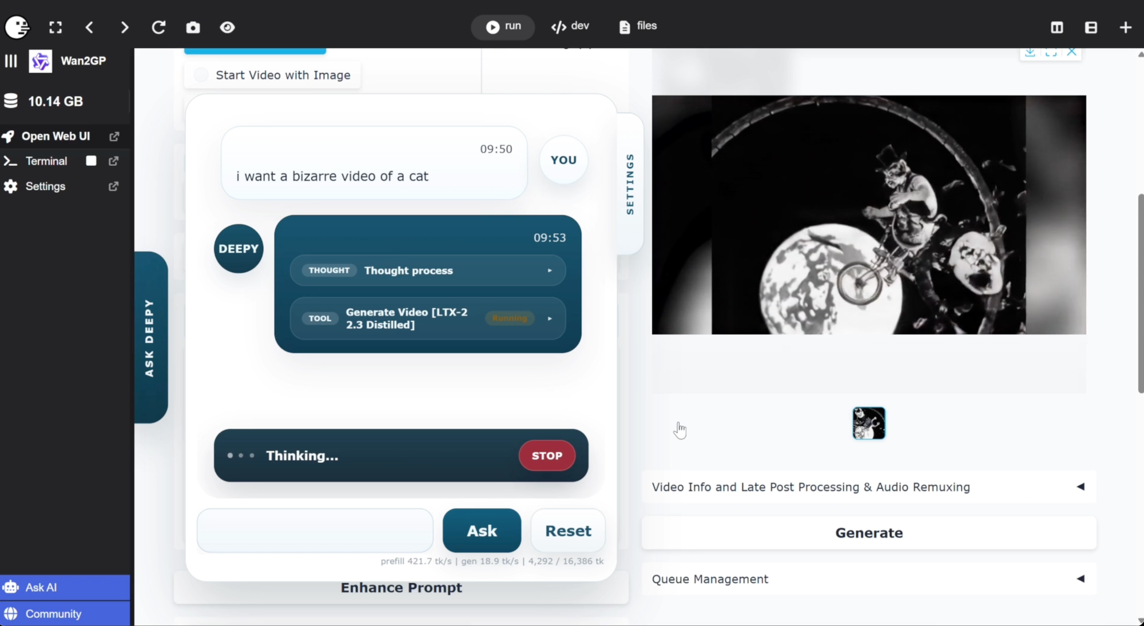Screen dimensions: 1144x626
Task: Add a new pane with plus icon
Action: click(1125, 27)
